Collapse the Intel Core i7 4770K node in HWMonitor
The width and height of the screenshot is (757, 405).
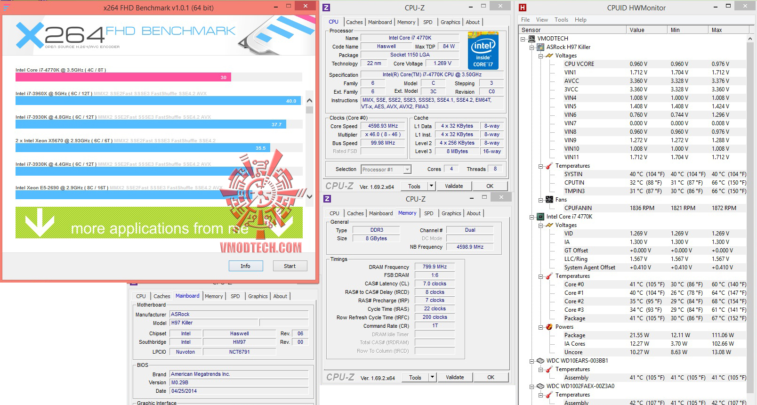click(532, 217)
